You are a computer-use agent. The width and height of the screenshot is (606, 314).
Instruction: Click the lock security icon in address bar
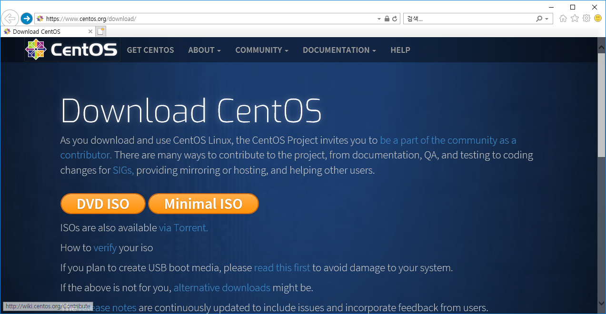[x=387, y=19]
